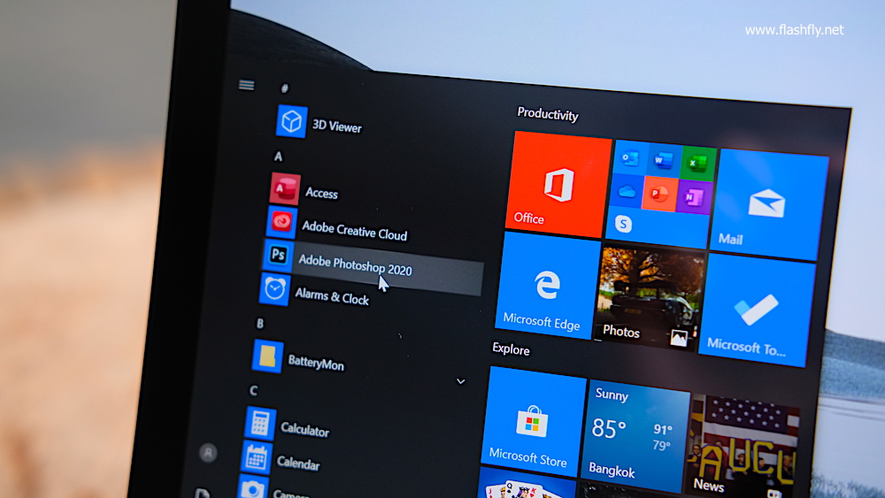Click the Productivity group title
The width and height of the screenshot is (885, 498).
(547, 114)
